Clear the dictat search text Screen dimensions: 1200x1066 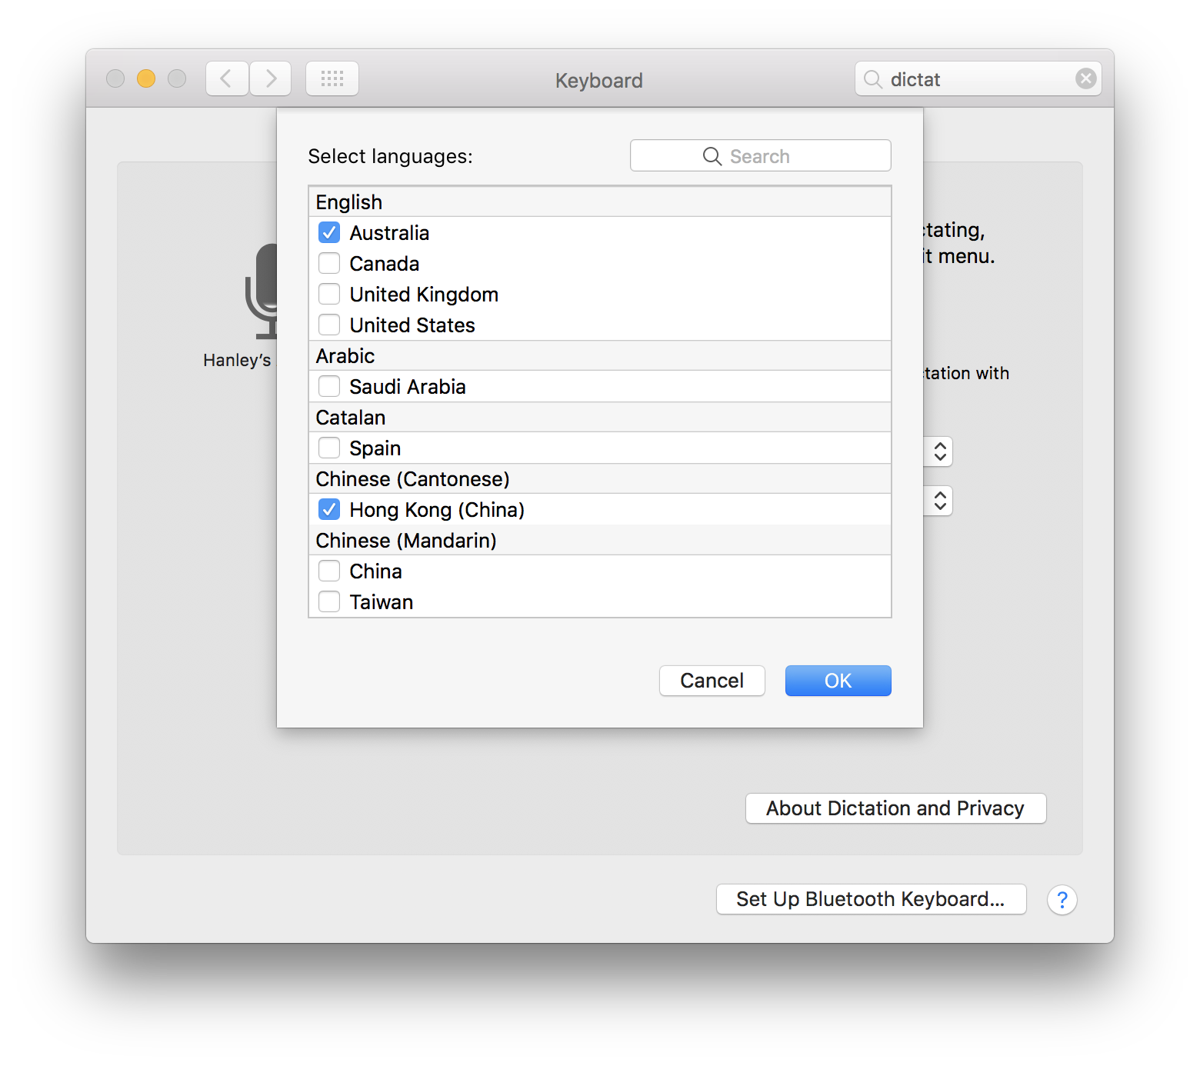(1085, 78)
